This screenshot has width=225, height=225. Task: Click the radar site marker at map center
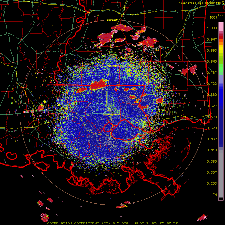113,112
